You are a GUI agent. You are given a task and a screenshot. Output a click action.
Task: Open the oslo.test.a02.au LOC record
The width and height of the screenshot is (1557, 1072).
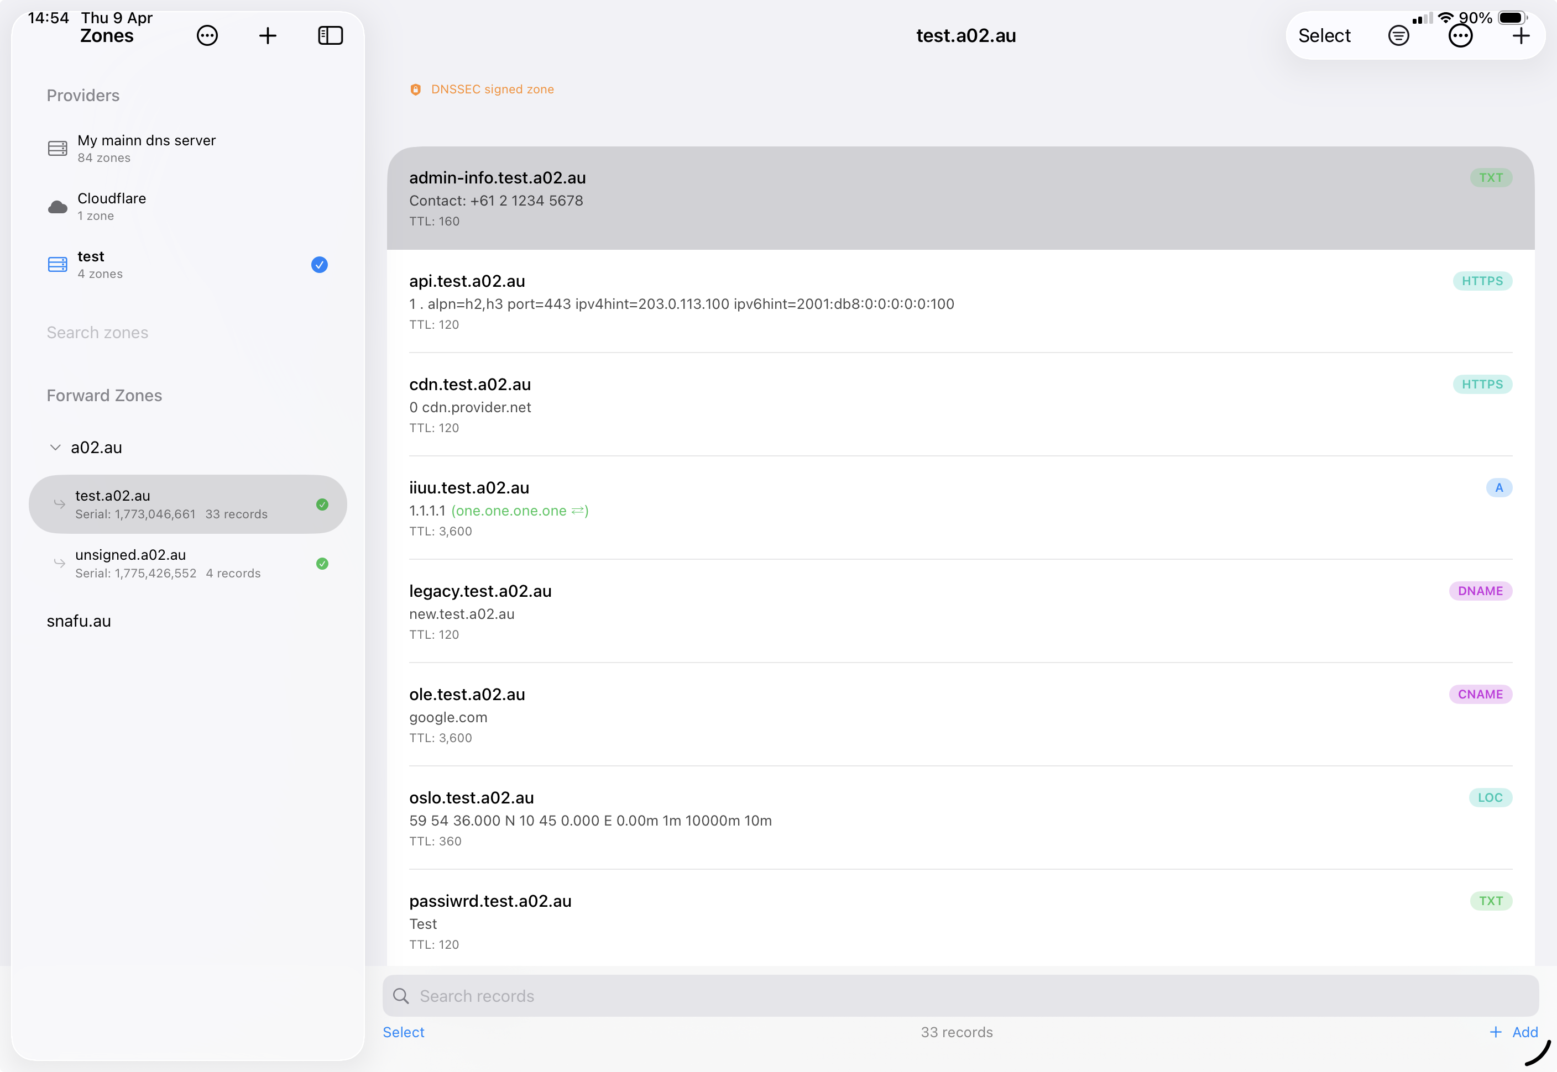960,819
